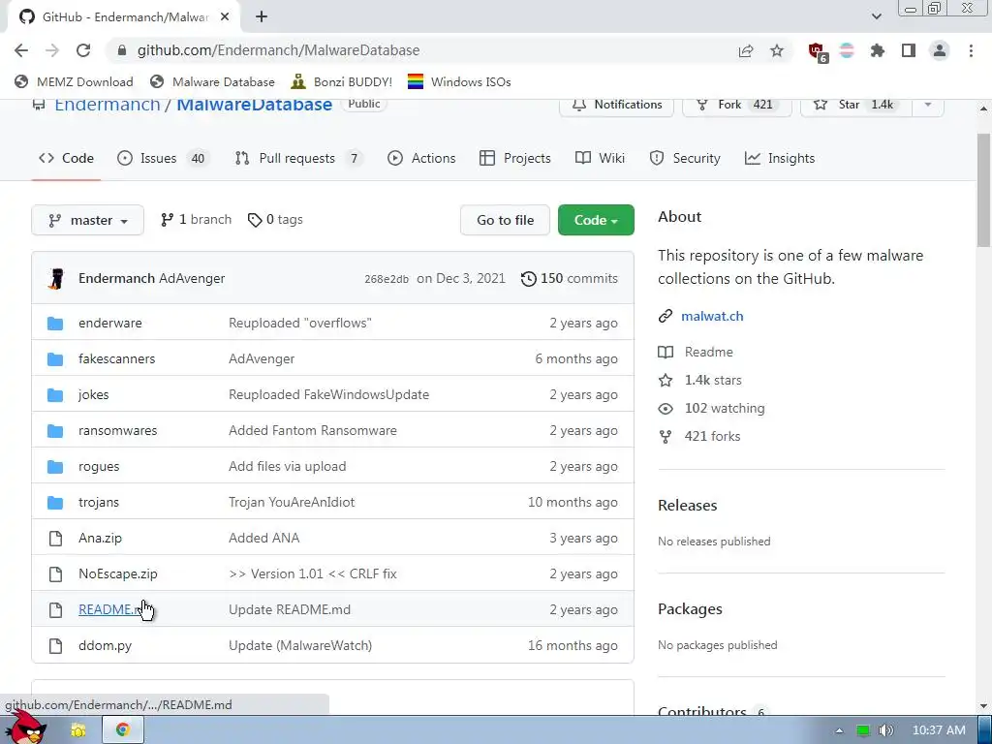Bookmark this page with the star icon
Screen dimensions: 992x744
(777, 50)
